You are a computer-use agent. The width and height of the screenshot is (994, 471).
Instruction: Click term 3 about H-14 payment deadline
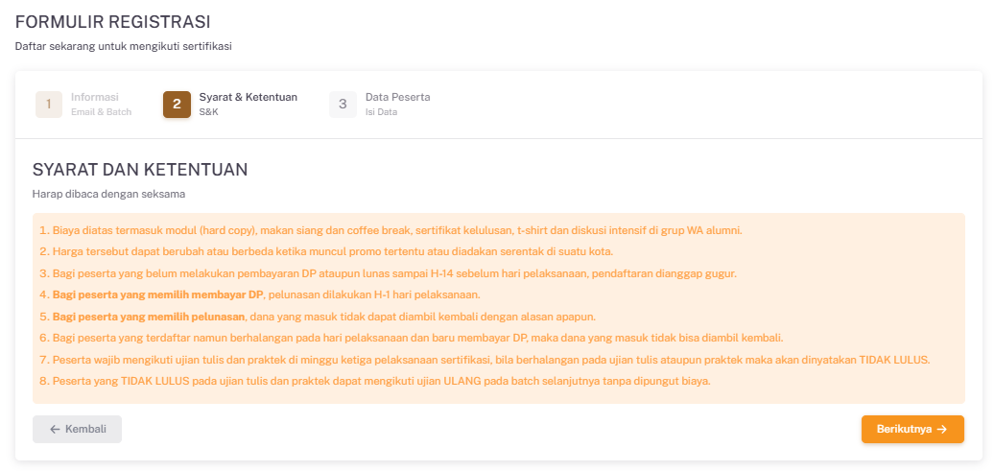(x=388, y=273)
